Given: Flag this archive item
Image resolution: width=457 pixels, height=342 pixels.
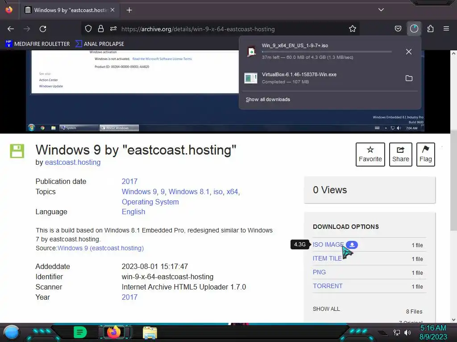Looking at the screenshot, I should [425, 155].
